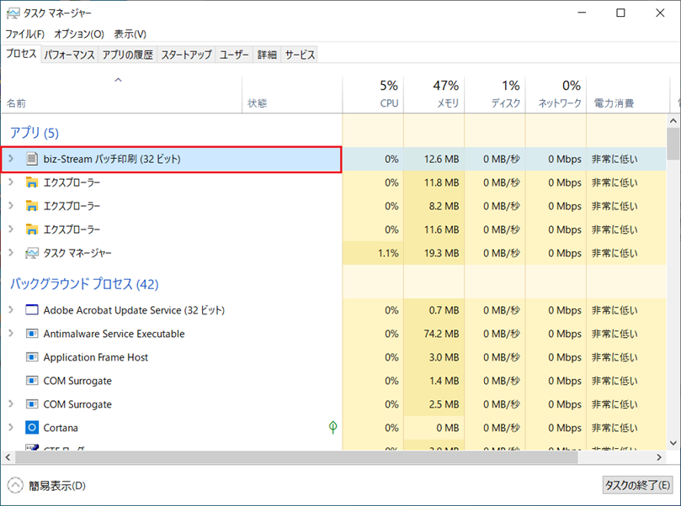Expand the エクスプローラー row using 11.8 MB
This screenshot has width=681, height=506.
11,182
